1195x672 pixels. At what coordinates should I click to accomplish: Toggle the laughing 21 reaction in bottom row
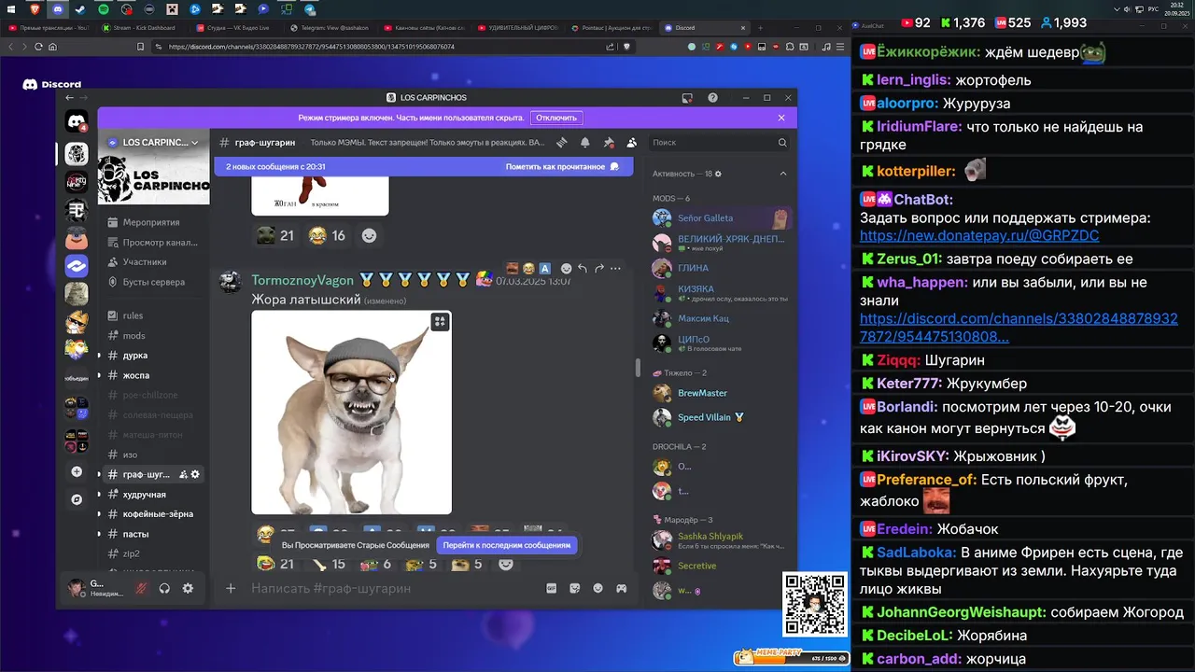pos(276,564)
